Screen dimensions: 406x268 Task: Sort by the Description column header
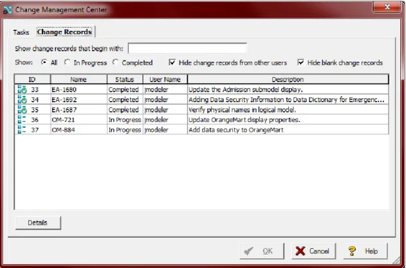pyautogui.click(x=288, y=80)
